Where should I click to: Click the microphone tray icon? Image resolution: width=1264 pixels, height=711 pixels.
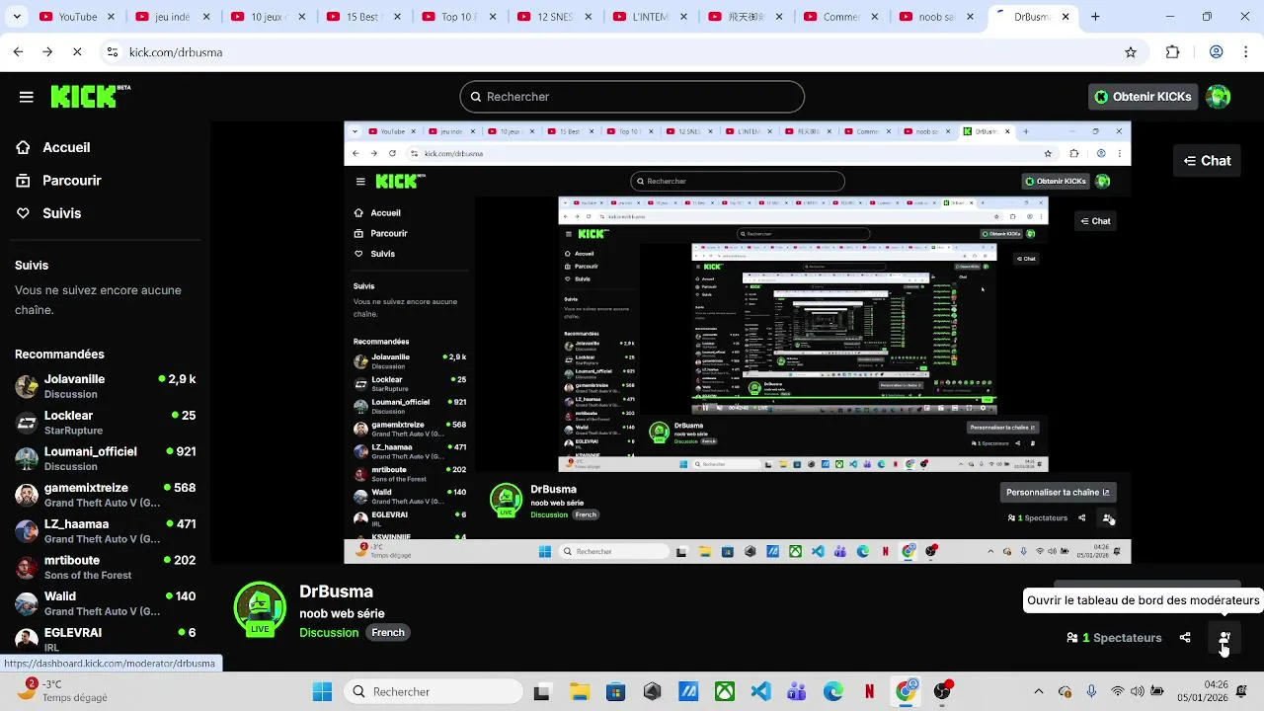click(1091, 691)
